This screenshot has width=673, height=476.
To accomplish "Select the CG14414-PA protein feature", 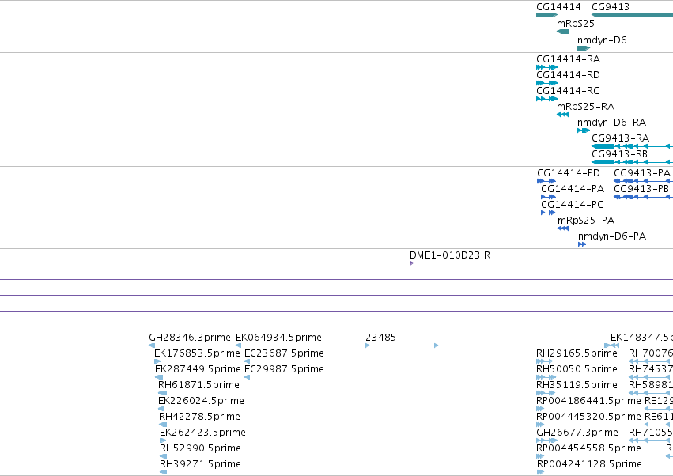I will (x=549, y=198).
